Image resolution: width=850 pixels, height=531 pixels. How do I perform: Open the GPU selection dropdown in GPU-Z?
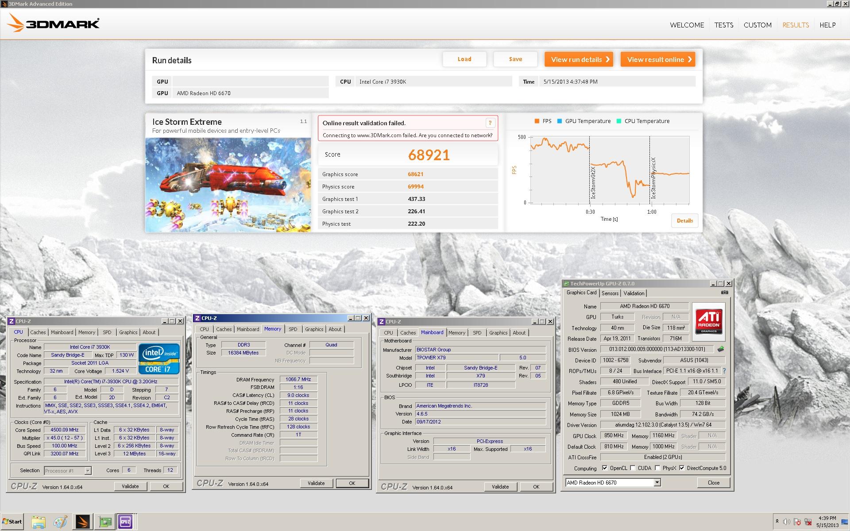coord(657,483)
